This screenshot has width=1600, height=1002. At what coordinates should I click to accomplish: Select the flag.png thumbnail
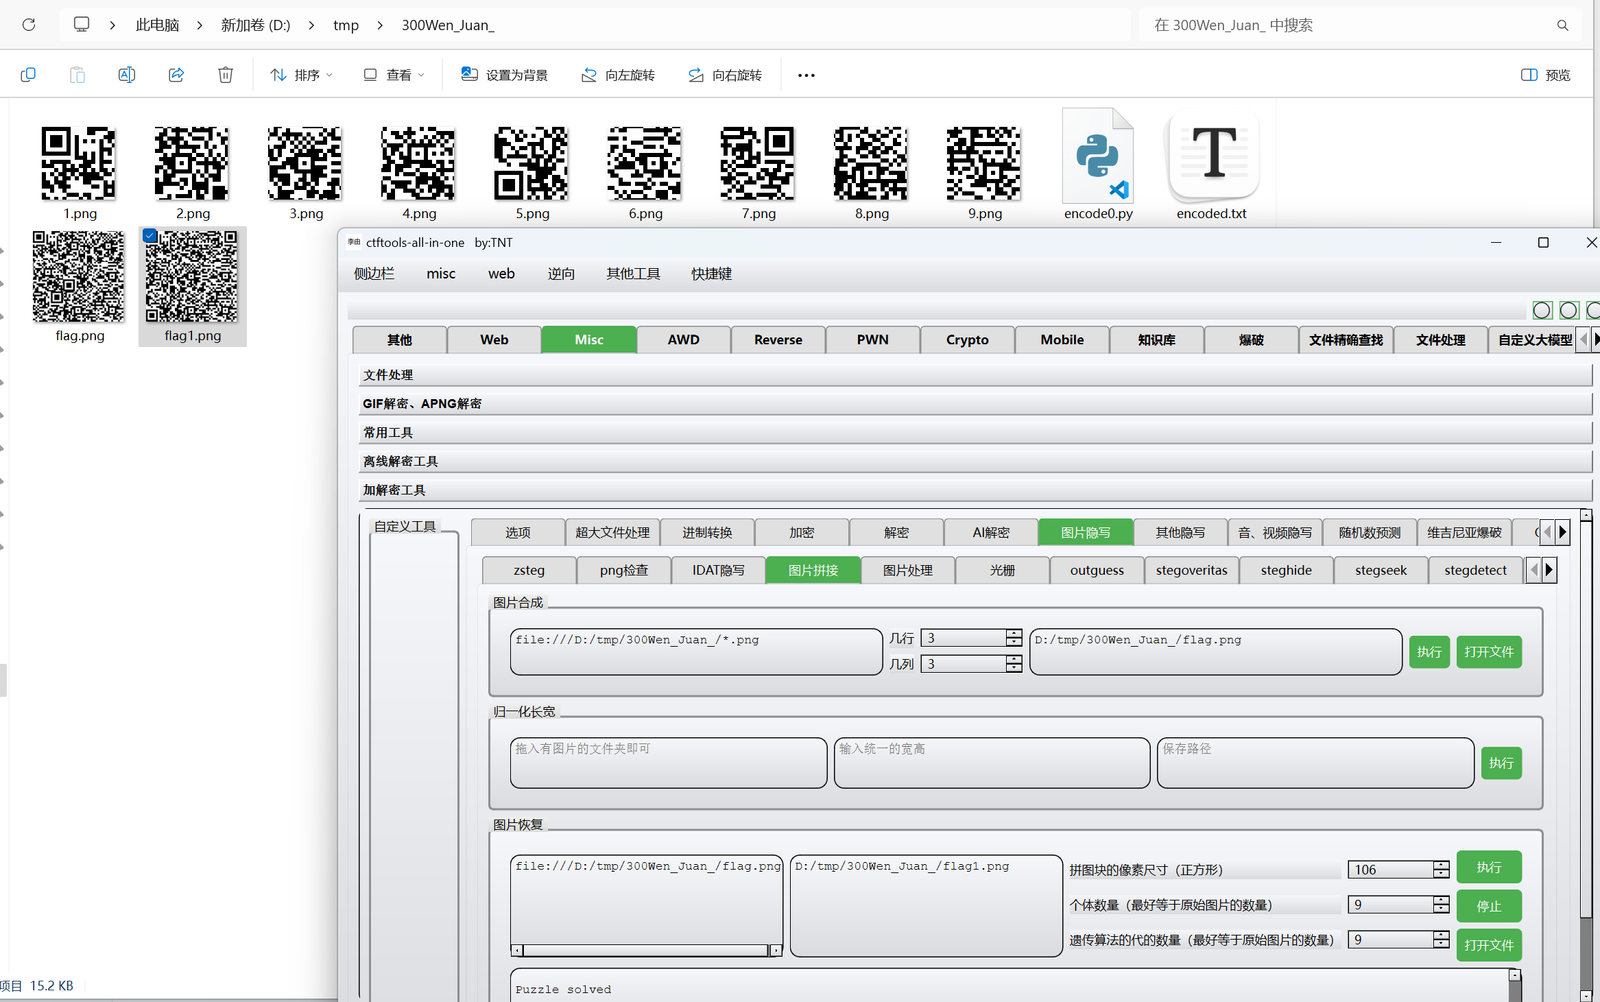79,276
